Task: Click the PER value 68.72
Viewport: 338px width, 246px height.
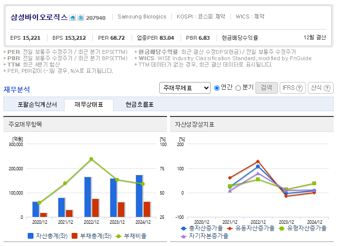Action: pos(118,38)
